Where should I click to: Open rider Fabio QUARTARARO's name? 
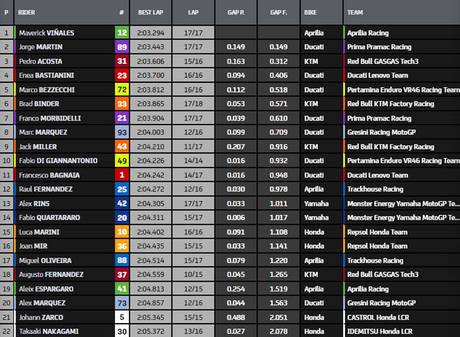[48, 218]
